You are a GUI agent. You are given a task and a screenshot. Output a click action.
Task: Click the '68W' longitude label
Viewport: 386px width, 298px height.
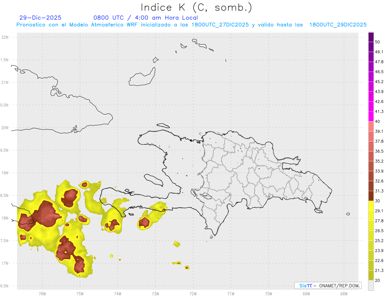click(x=344, y=294)
